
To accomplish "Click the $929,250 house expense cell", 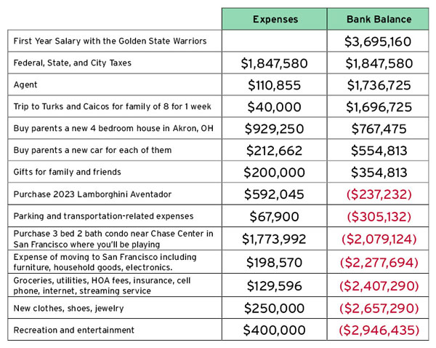I will click(x=275, y=128).
